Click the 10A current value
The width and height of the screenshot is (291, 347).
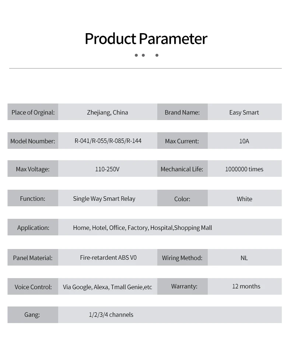click(x=244, y=141)
